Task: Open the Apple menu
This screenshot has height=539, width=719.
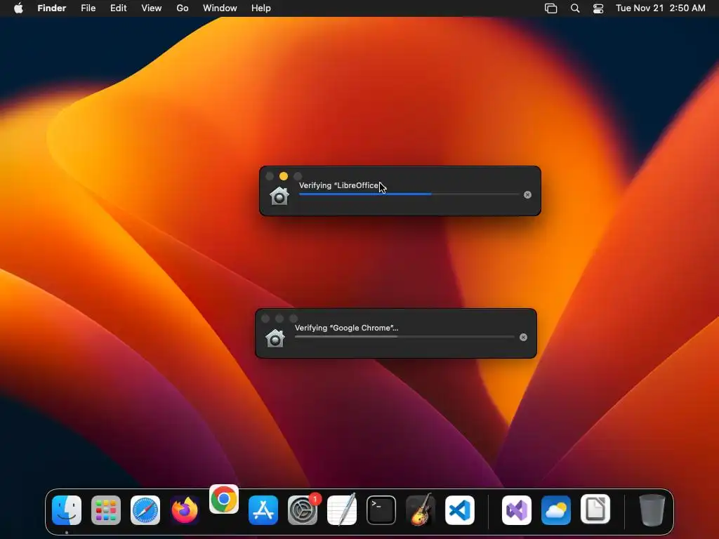Action: pos(18,8)
